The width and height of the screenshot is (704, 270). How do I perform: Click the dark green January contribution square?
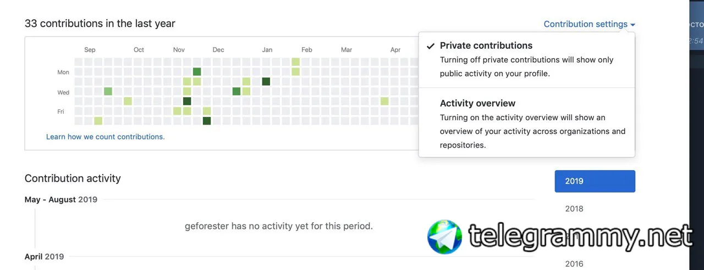[266, 81]
